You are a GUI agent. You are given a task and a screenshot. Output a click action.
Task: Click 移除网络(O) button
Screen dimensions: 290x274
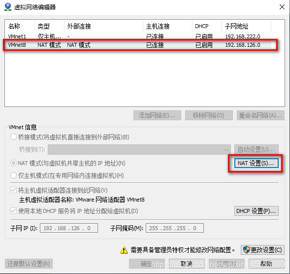(209, 115)
